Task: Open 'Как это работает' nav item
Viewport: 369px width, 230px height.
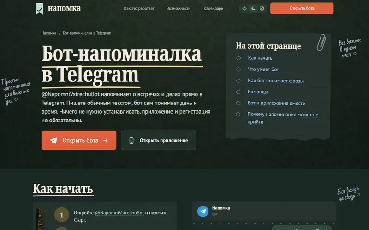Action: 139,8
